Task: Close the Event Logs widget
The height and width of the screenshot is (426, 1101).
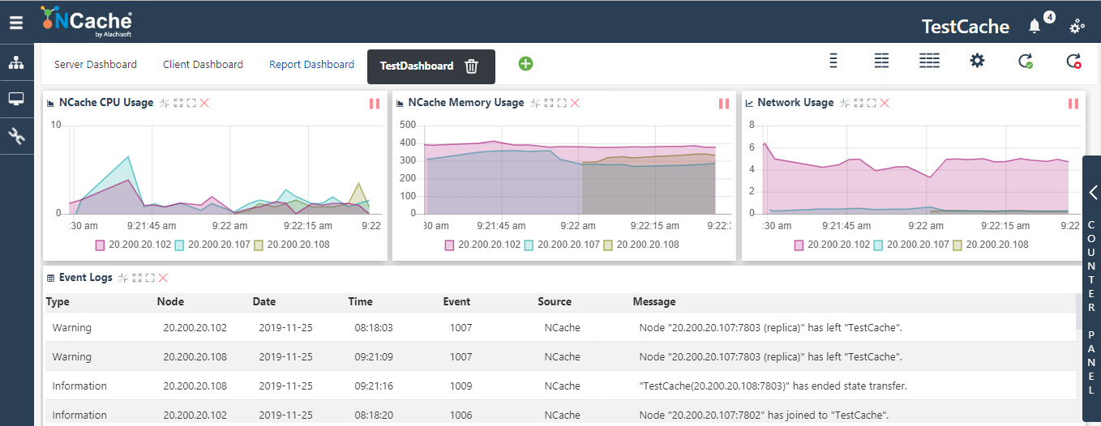Action: (x=163, y=278)
